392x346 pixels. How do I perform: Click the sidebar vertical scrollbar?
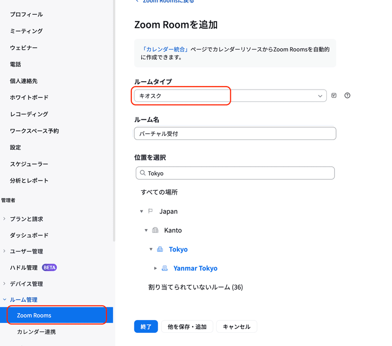114,120
